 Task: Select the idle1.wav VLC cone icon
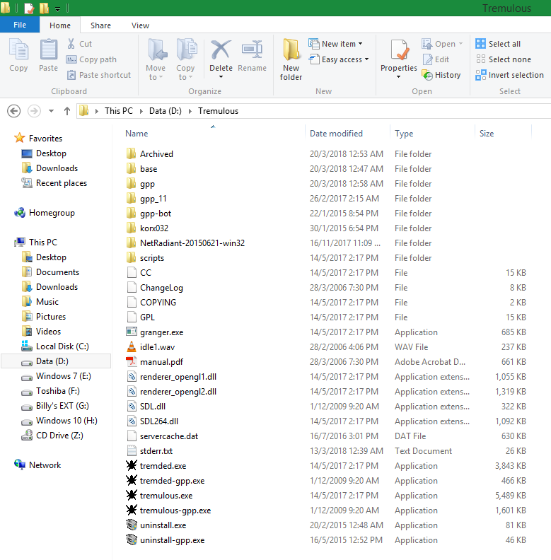click(x=131, y=347)
